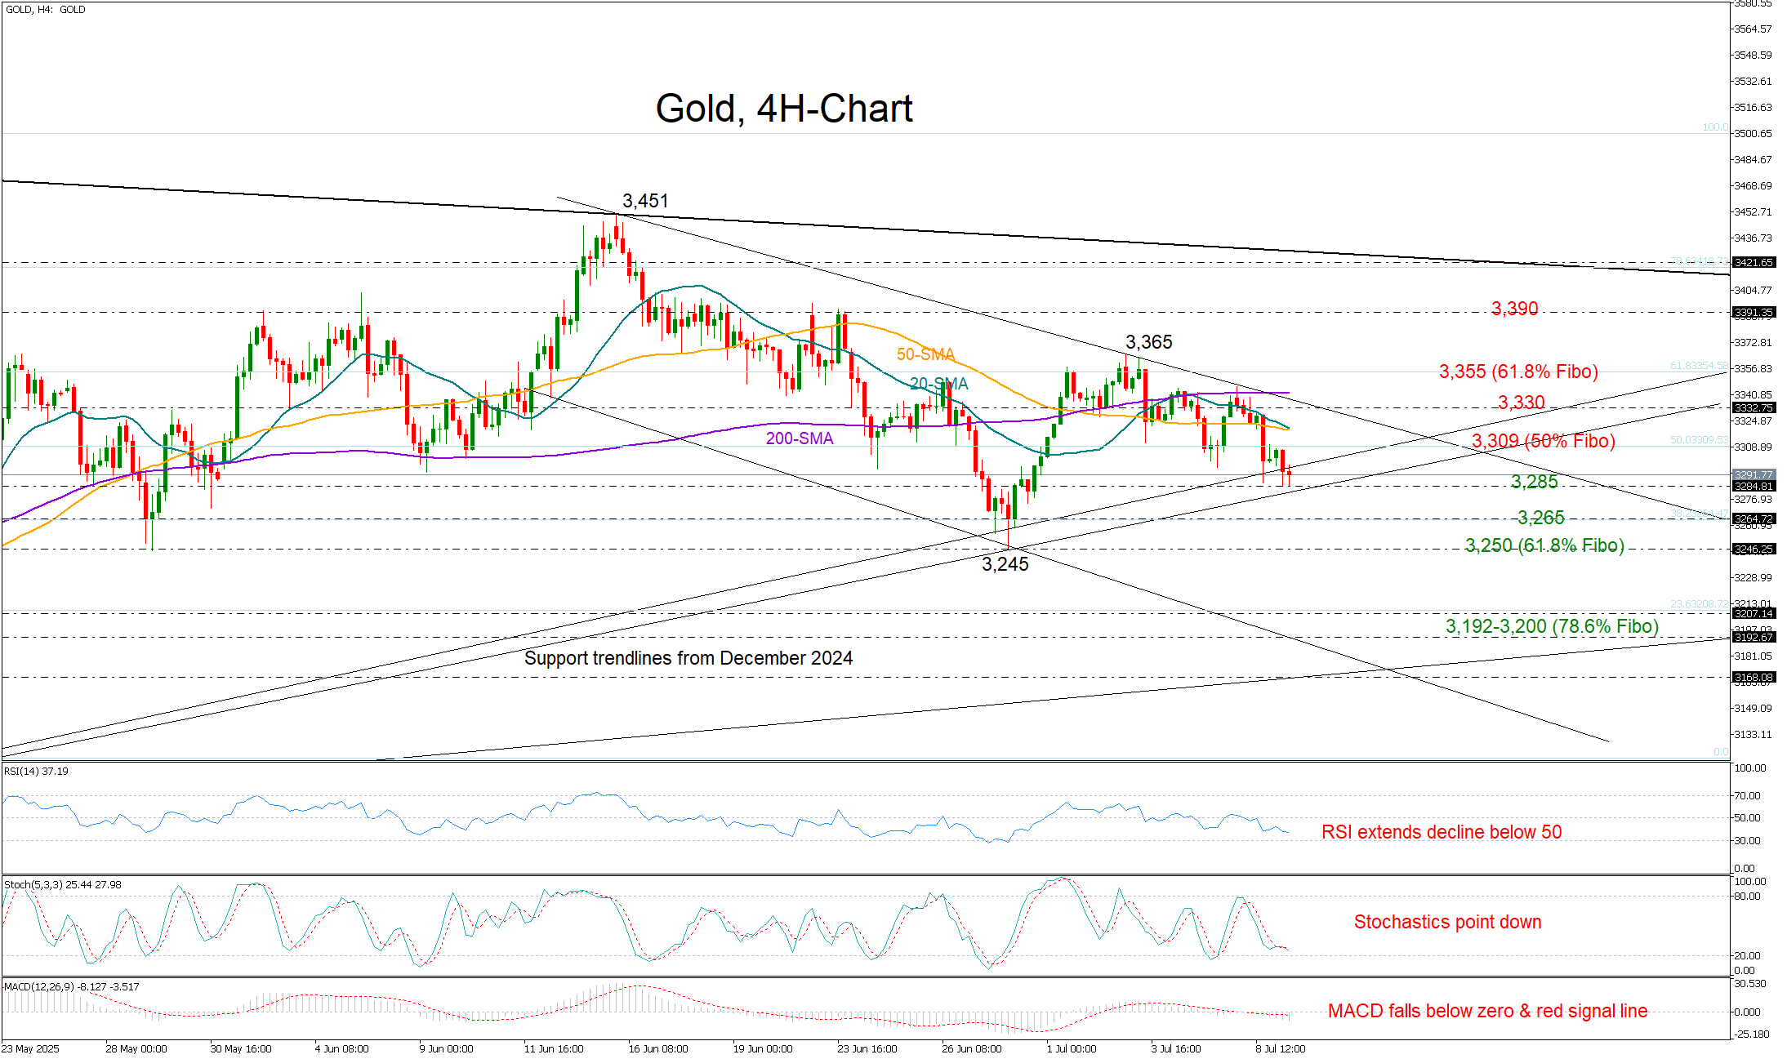Image resolution: width=1787 pixels, height=1059 pixels.
Task: Click the 'RSI(14) 37.19' indicator label
Action: tap(36, 771)
